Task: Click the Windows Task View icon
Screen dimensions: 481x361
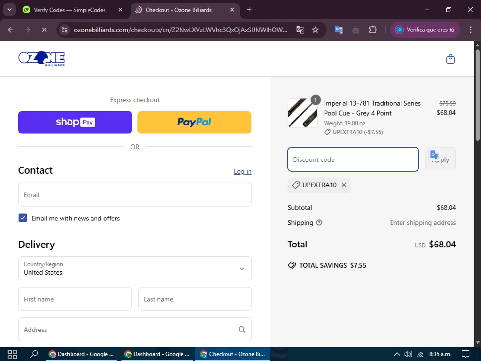Action: [12, 354]
